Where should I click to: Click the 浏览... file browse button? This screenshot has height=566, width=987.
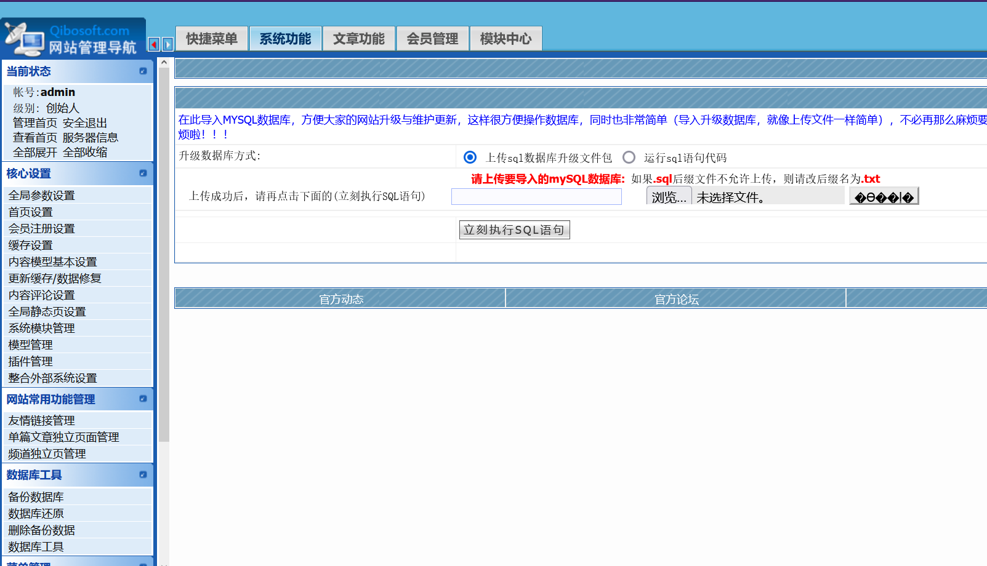coord(669,197)
